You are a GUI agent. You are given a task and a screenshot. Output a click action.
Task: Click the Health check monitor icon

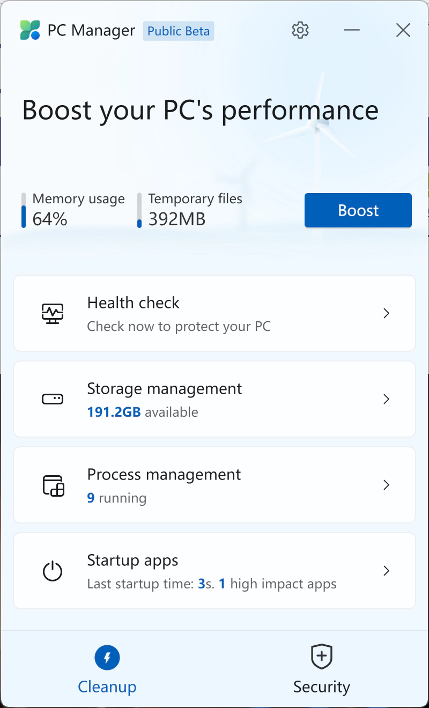click(53, 313)
